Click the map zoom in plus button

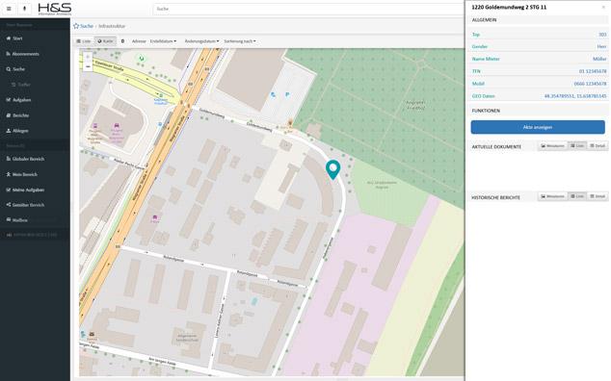point(88,57)
